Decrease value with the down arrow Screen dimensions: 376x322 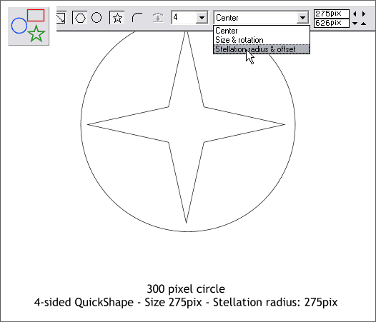(x=355, y=24)
